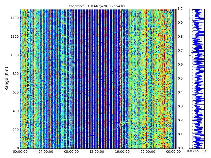Image resolution: width=211 pixels, height=158 pixels.
Task: Click the plot title 'Coherence 01: 03-May-2018 23:54:09'
Action: tap(97, 6)
